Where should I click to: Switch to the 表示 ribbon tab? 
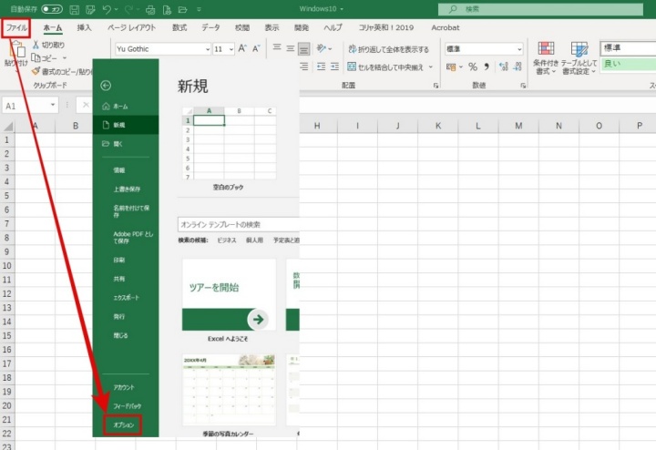click(x=272, y=27)
